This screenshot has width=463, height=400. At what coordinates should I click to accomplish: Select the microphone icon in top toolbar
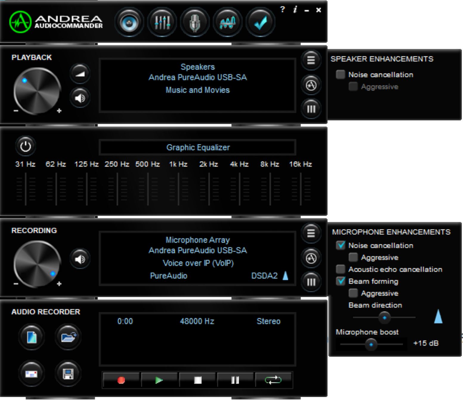(195, 22)
